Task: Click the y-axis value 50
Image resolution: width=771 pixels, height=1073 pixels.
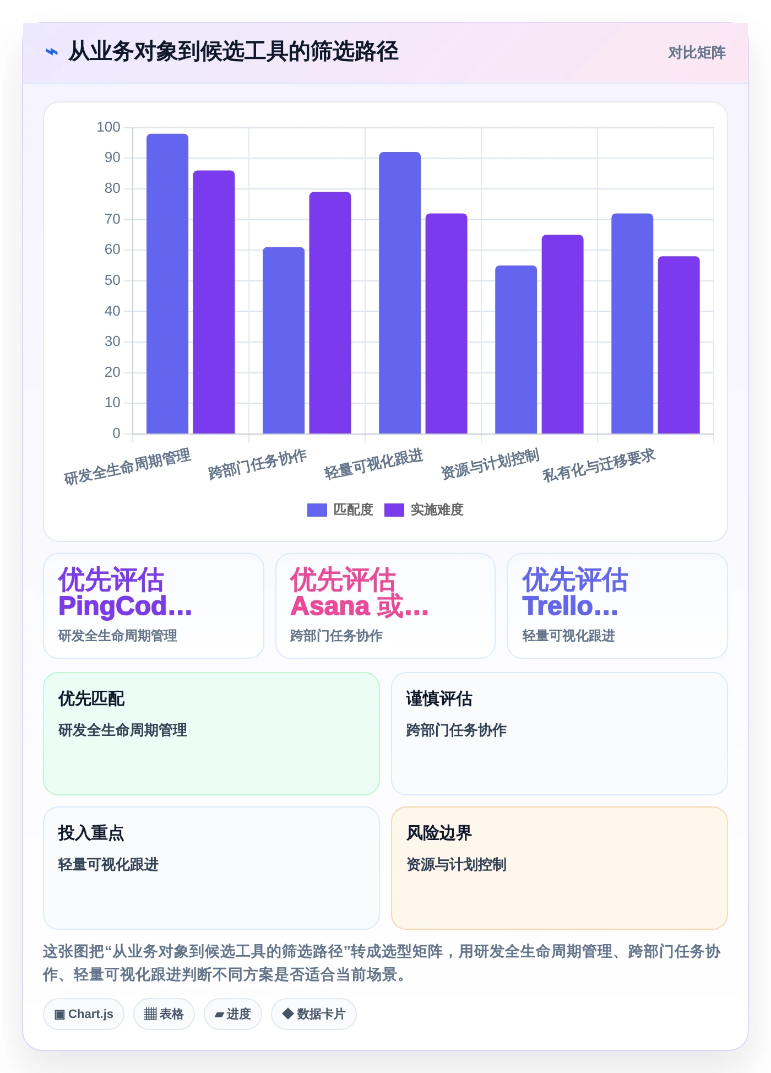Action: (112, 280)
